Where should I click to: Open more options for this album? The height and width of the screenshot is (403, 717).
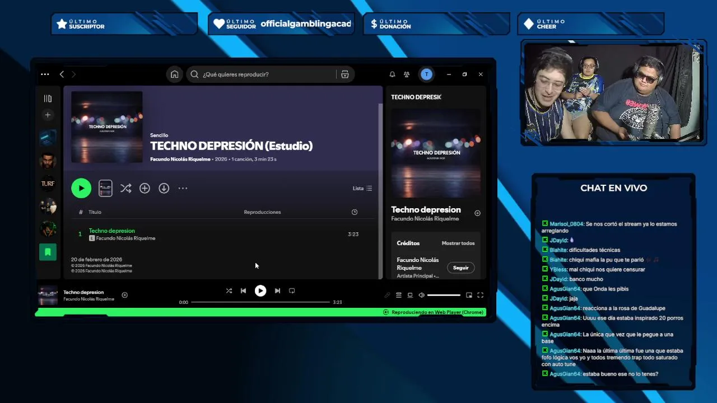183,189
